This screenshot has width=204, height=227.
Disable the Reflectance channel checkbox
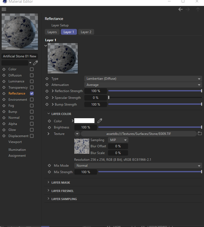32,93
